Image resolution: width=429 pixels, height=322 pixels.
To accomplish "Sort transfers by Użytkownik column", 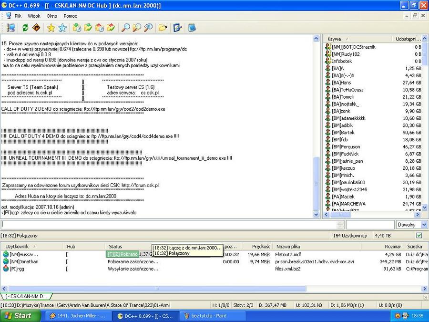I will coord(32,247).
